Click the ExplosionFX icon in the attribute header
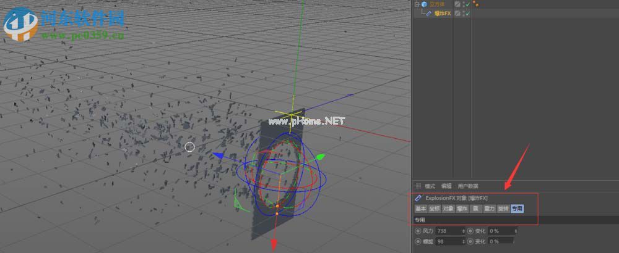619x253 pixels. pyautogui.click(x=419, y=198)
